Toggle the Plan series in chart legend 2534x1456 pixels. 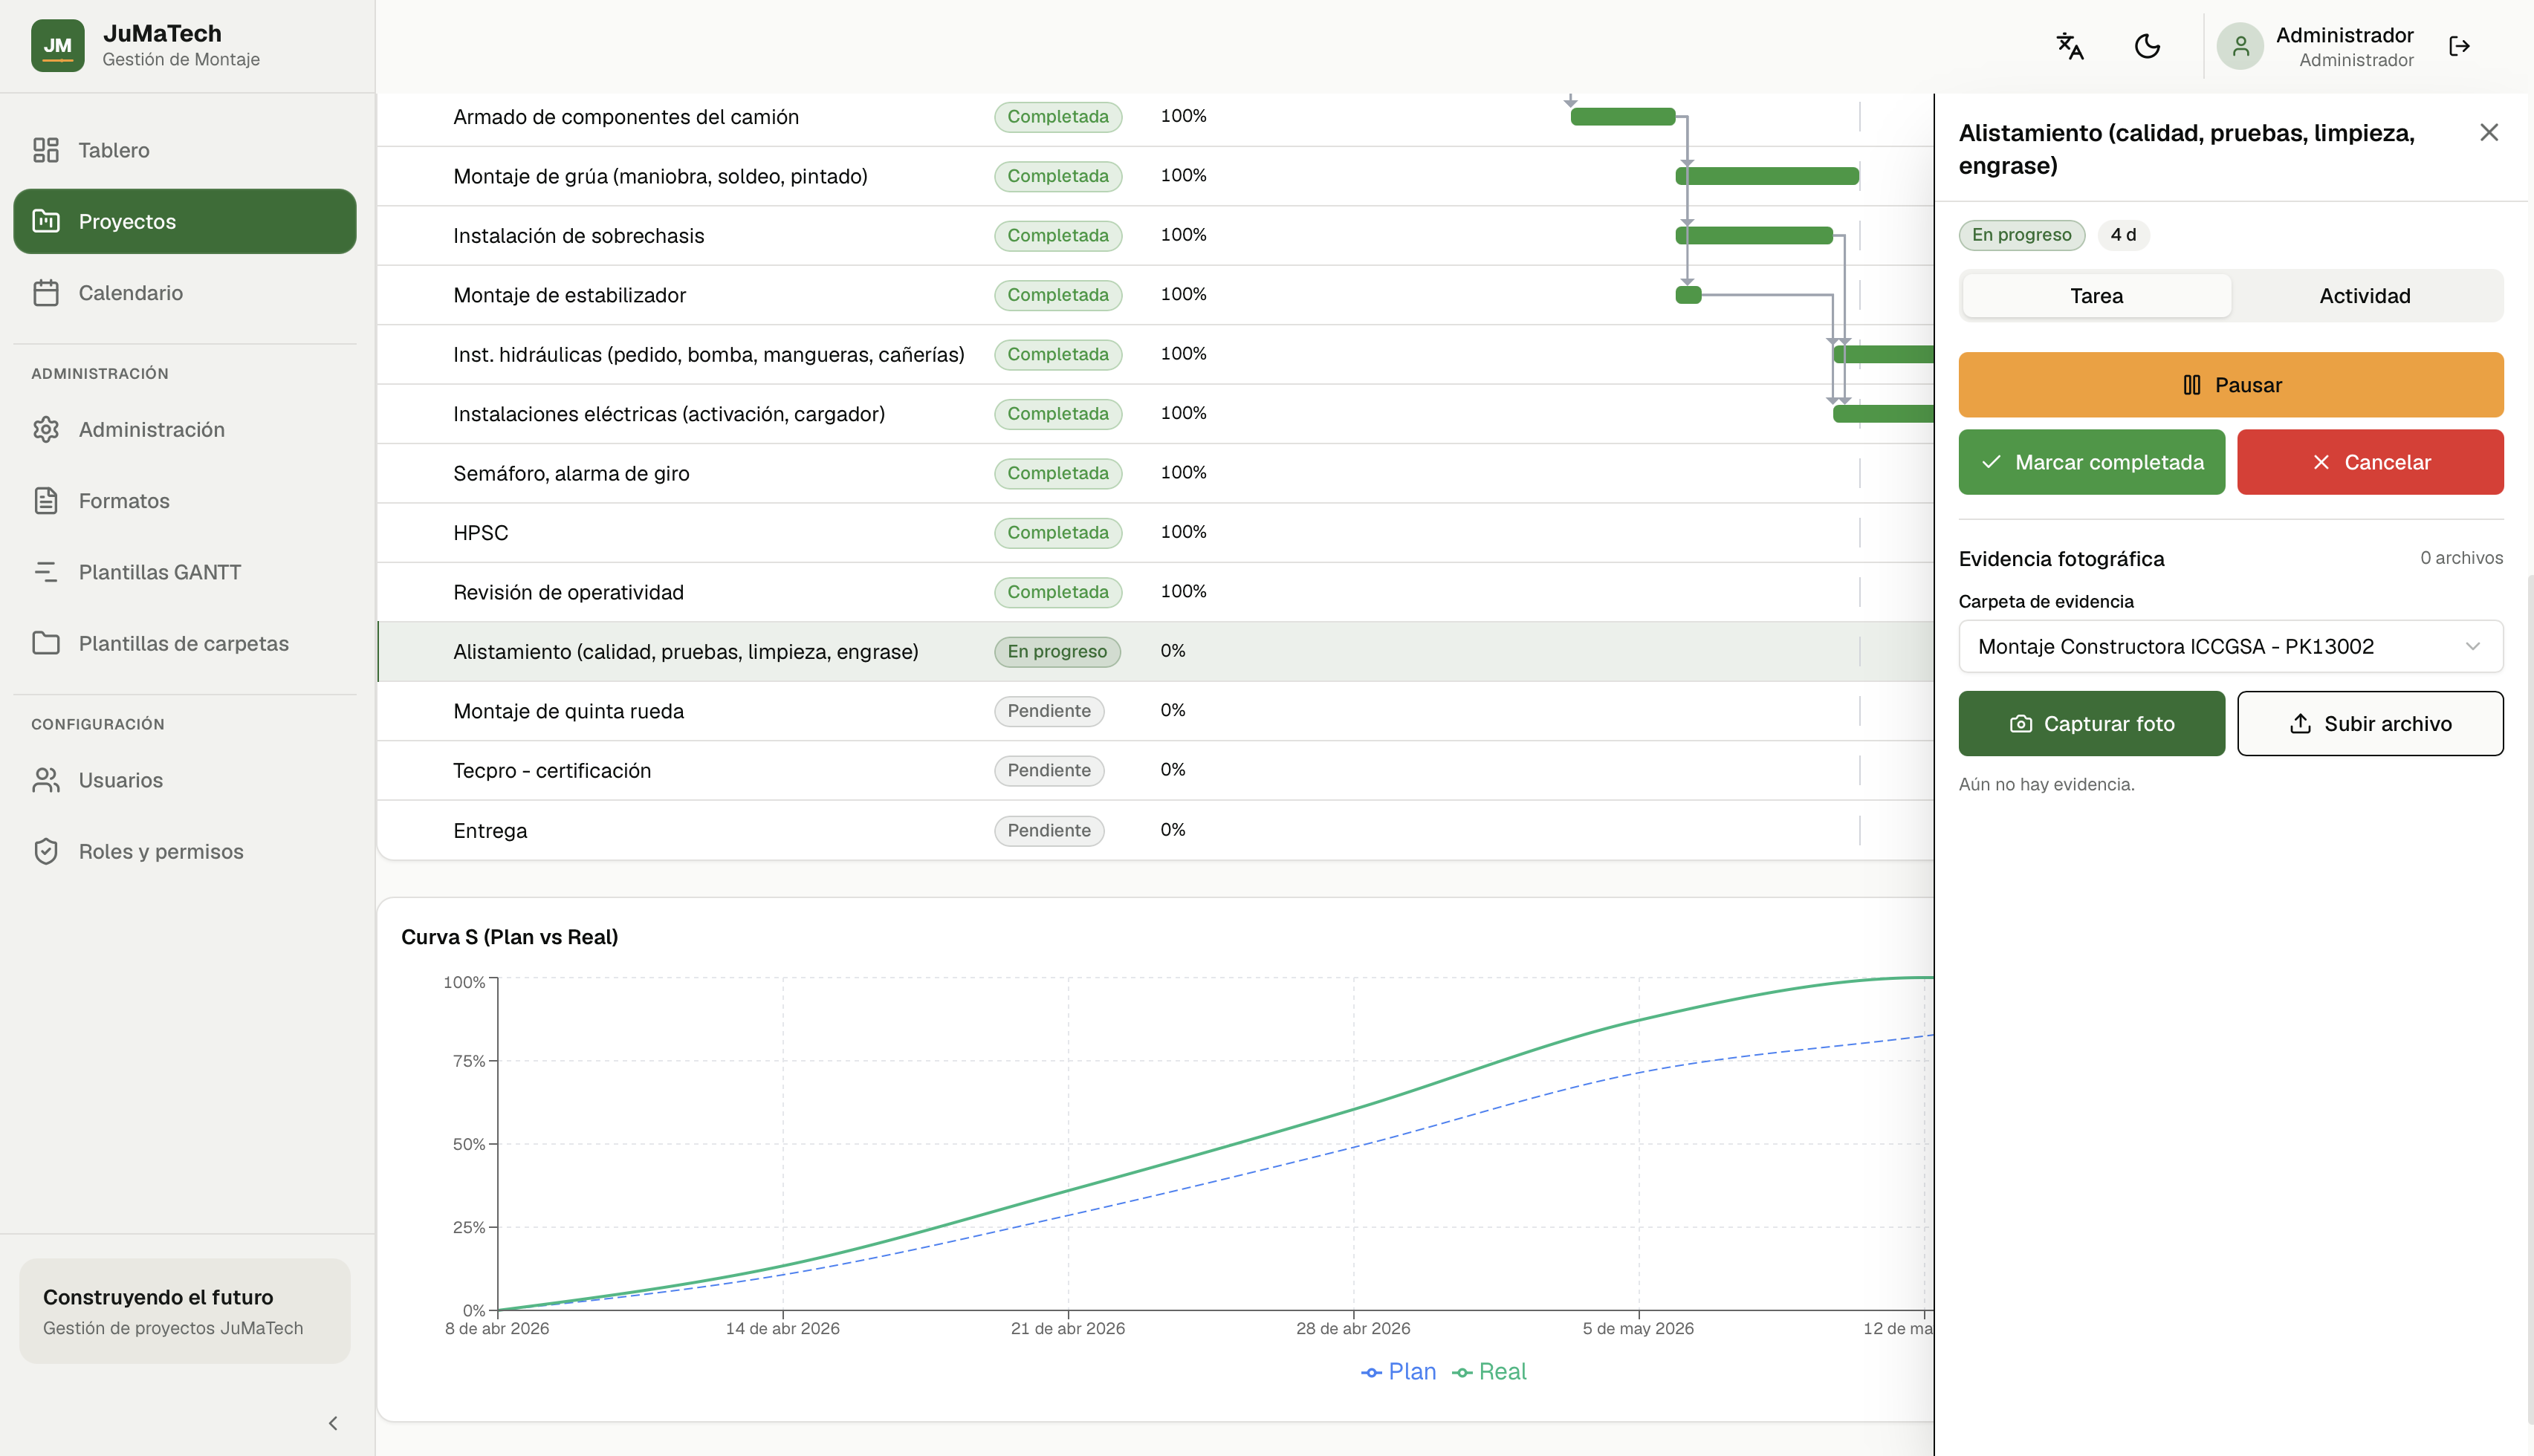(1398, 1372)
